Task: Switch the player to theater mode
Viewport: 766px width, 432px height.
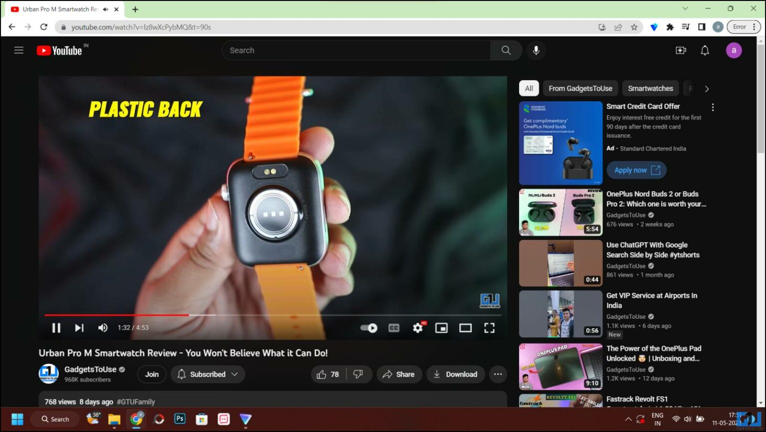Action: coord(465,328)
